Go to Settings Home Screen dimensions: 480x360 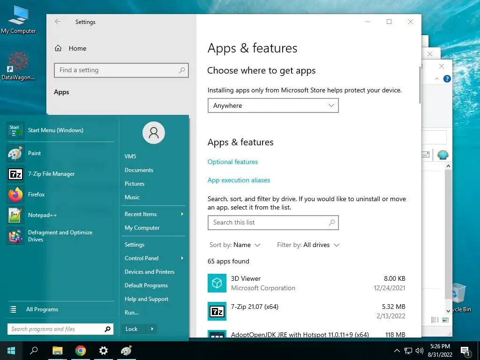77,48
